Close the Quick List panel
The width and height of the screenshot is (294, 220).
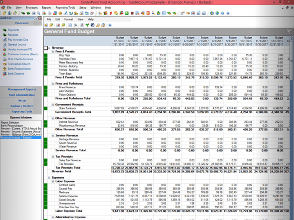[x=40, y=18]
